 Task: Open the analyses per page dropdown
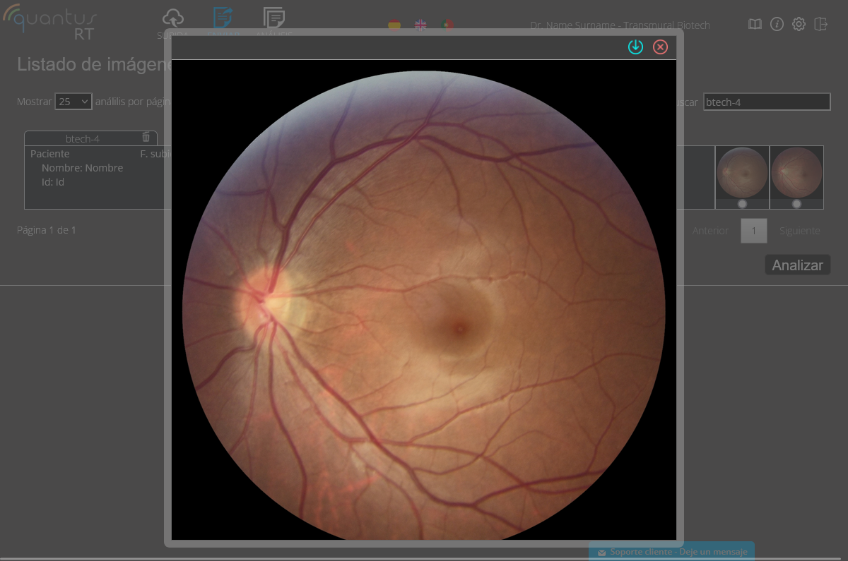73,102
